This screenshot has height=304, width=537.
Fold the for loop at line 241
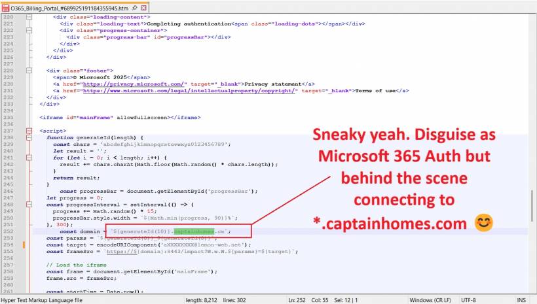coord(29,158)
